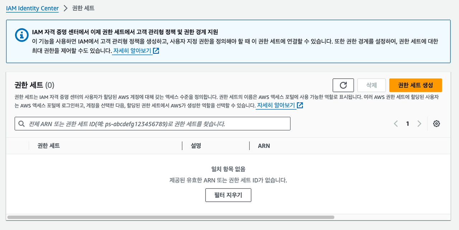
Task: Click the 권한 세트 breadcrumb text
Action: point(83,8)
